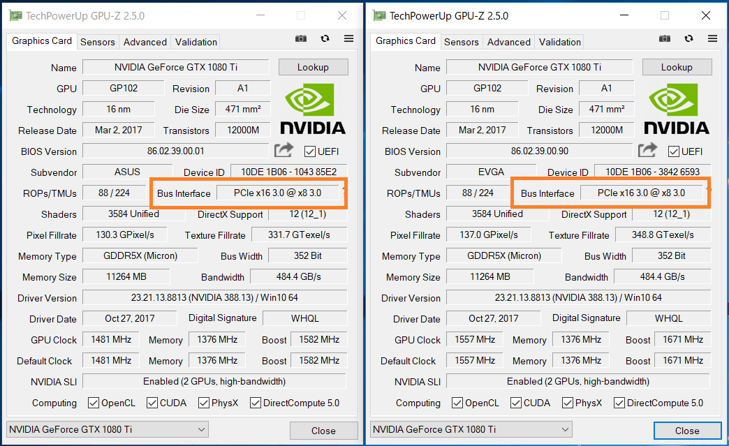729x446 pixels.
Task: Click NVIDIA logo in right GPU-Z window
Action: click(677, 109)
